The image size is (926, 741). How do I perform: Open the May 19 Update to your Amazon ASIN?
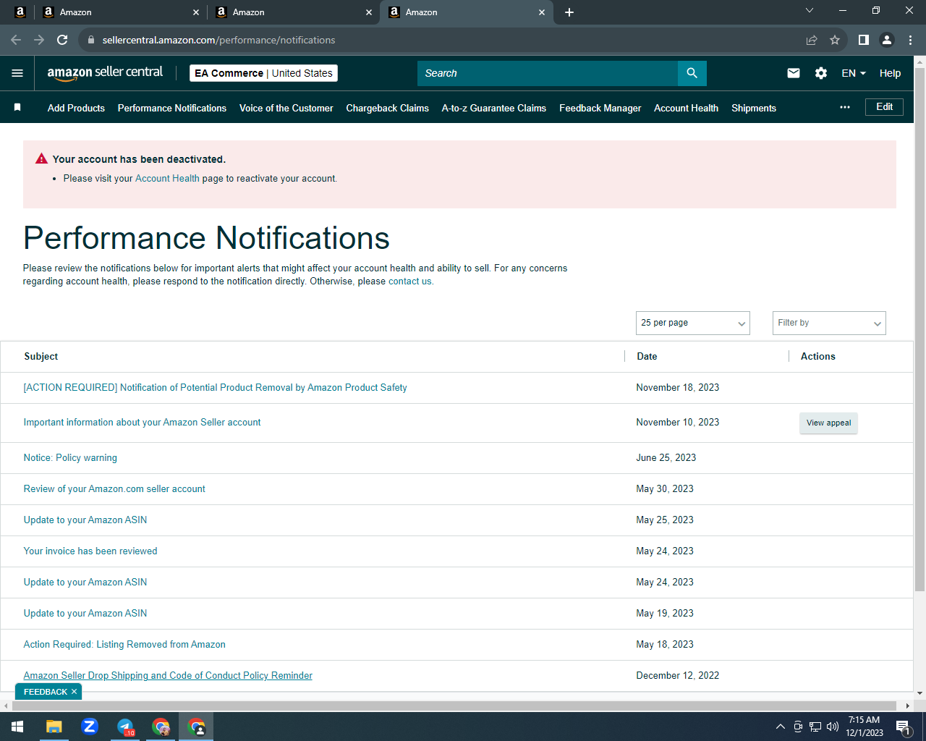pos(85,614)
